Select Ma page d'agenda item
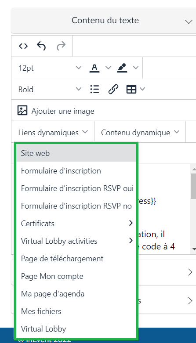Screen dimensions: 196x343 pos(76,293)
